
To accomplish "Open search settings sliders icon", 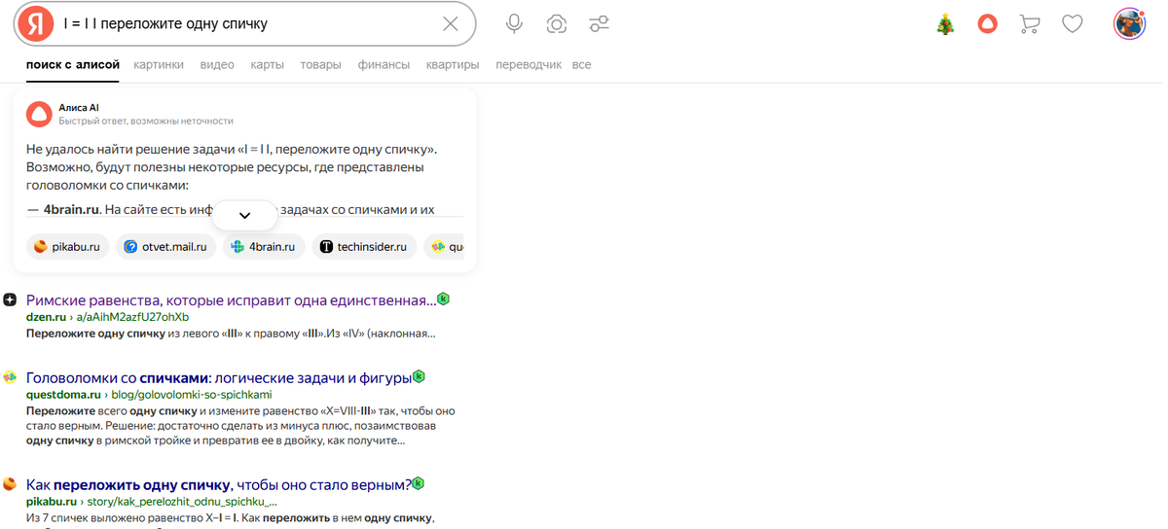I will [x=599, y=24].
